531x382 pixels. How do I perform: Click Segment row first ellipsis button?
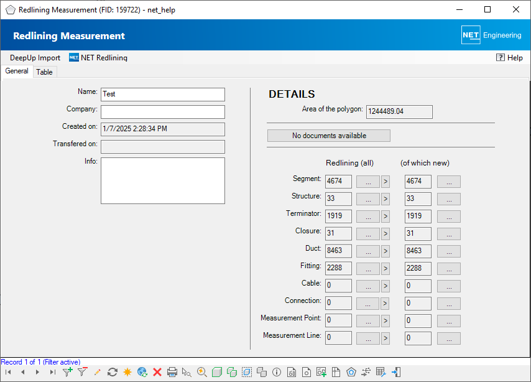368,181
